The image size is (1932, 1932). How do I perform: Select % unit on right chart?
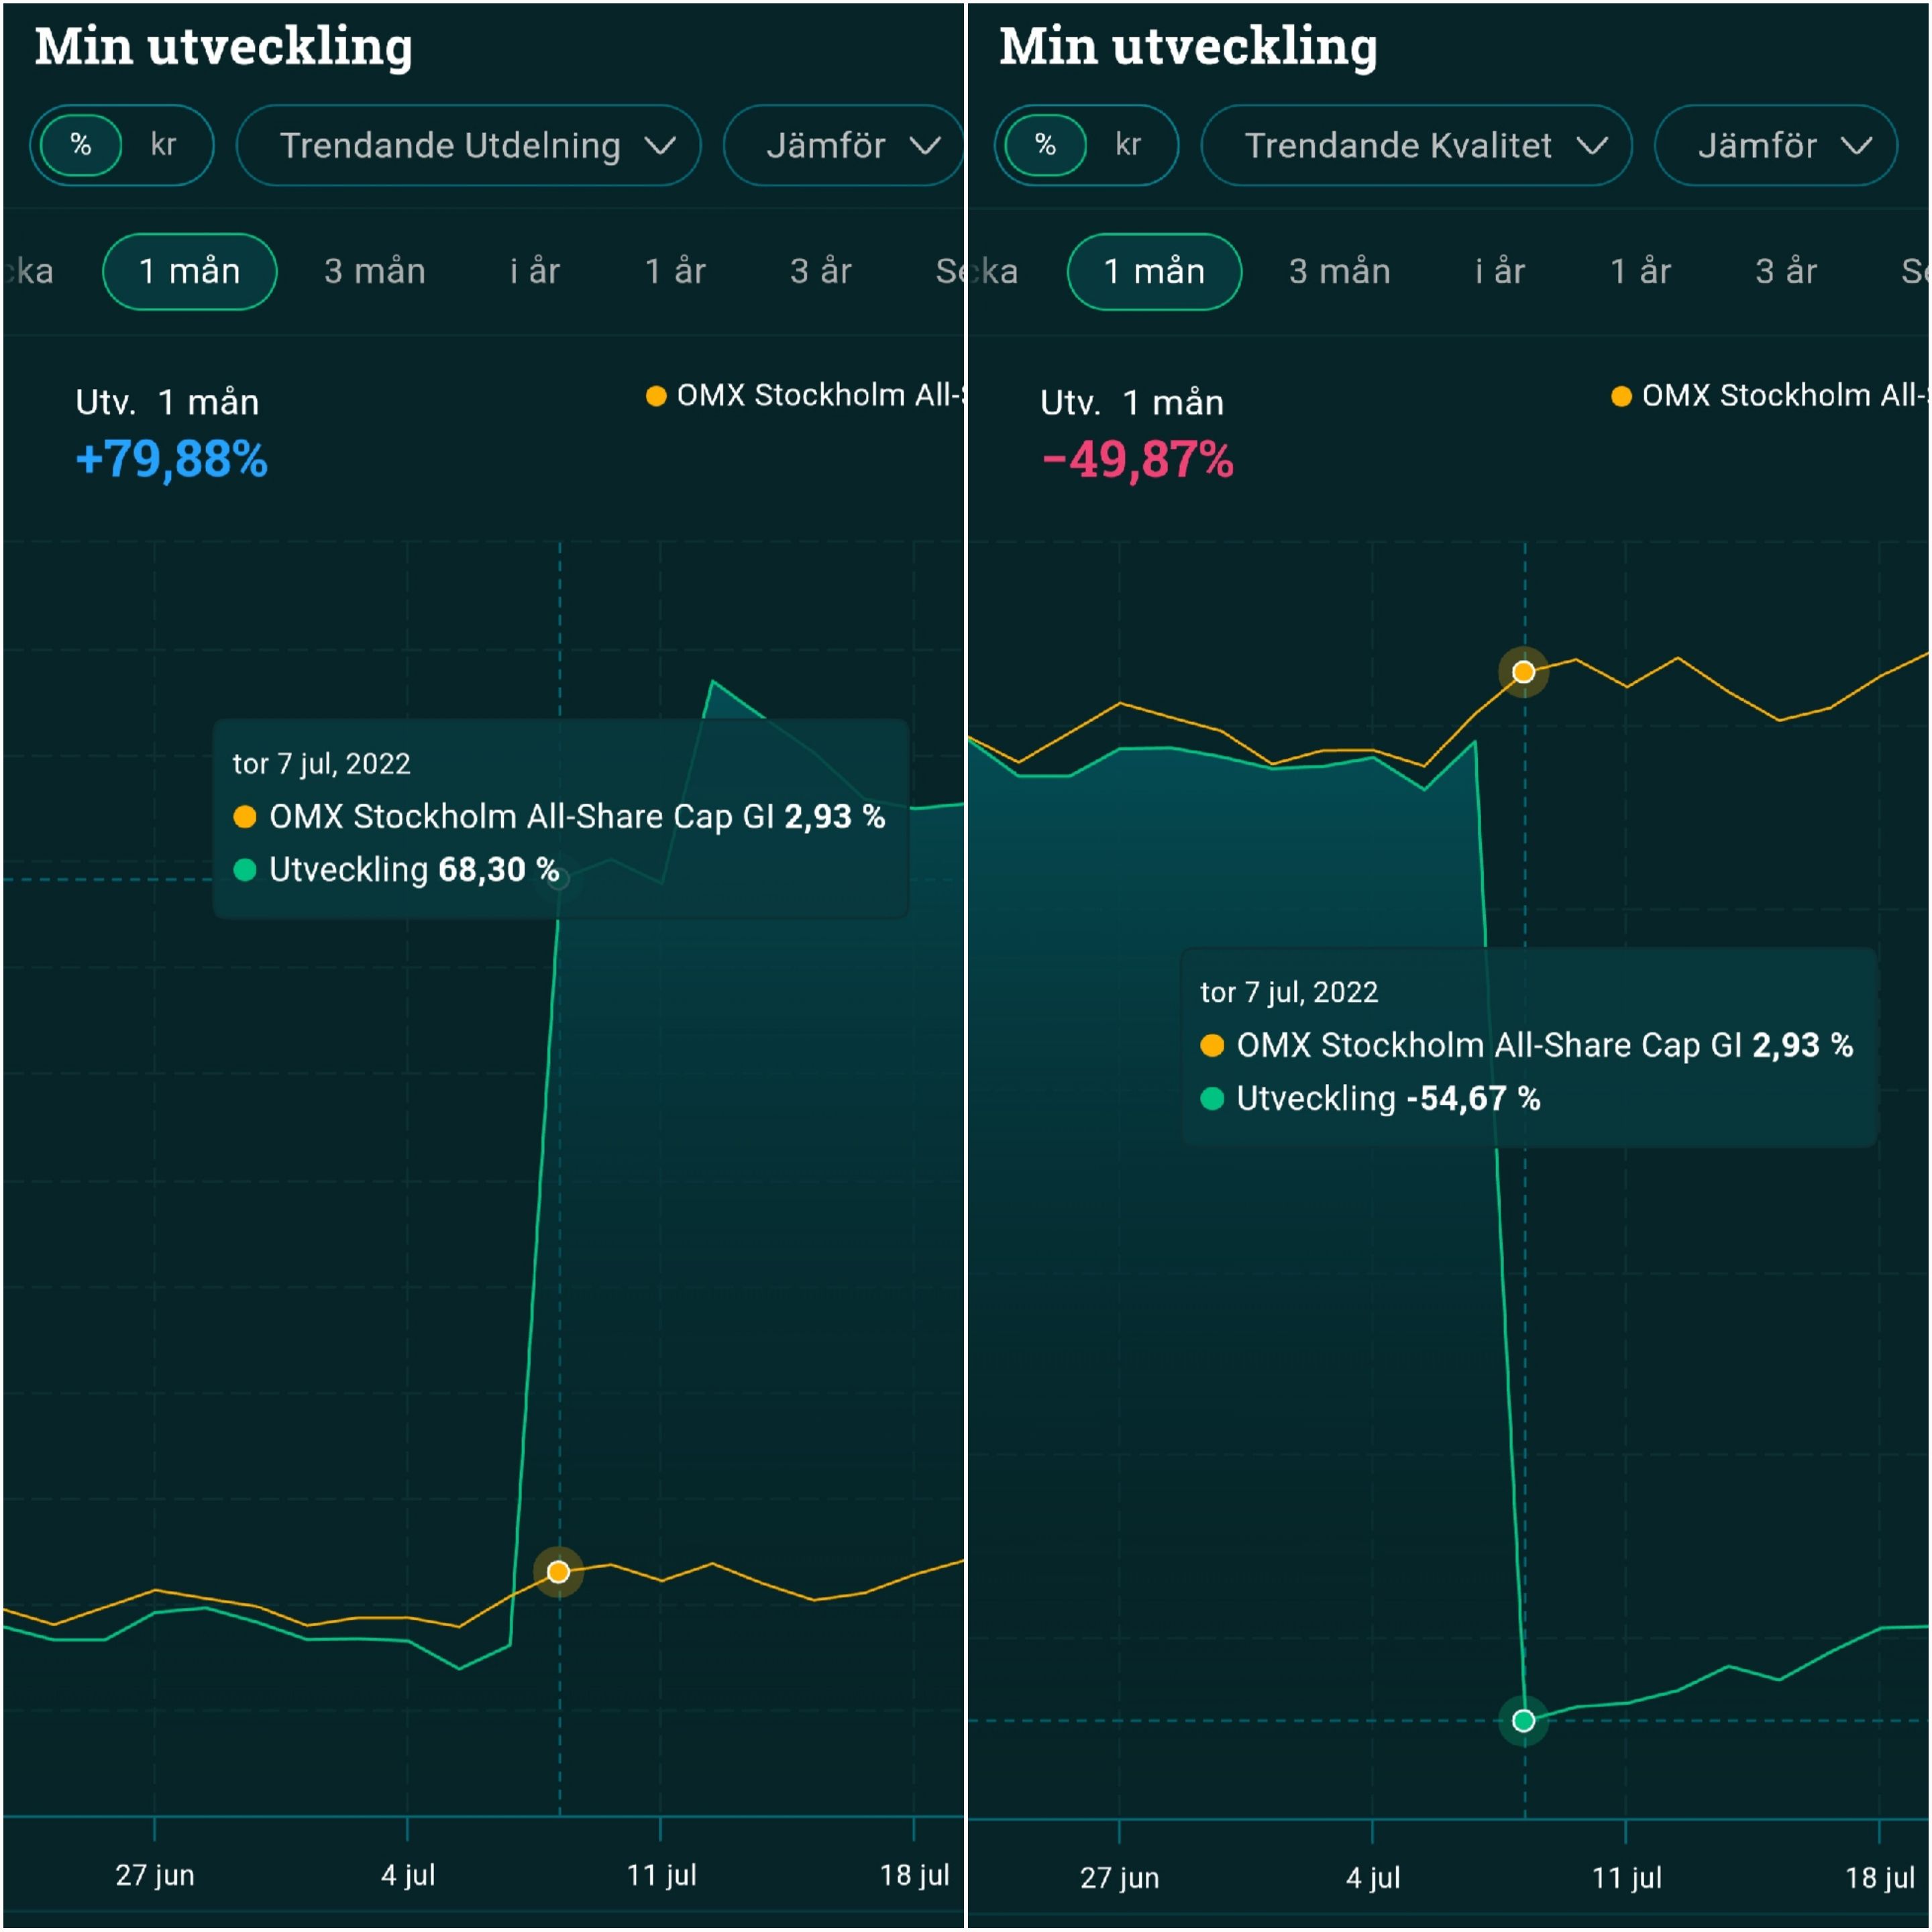[1045, 145]
